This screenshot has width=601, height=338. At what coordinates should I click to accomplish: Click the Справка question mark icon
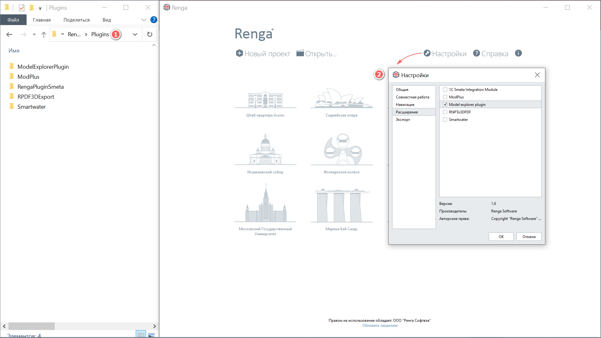(477, 53)
